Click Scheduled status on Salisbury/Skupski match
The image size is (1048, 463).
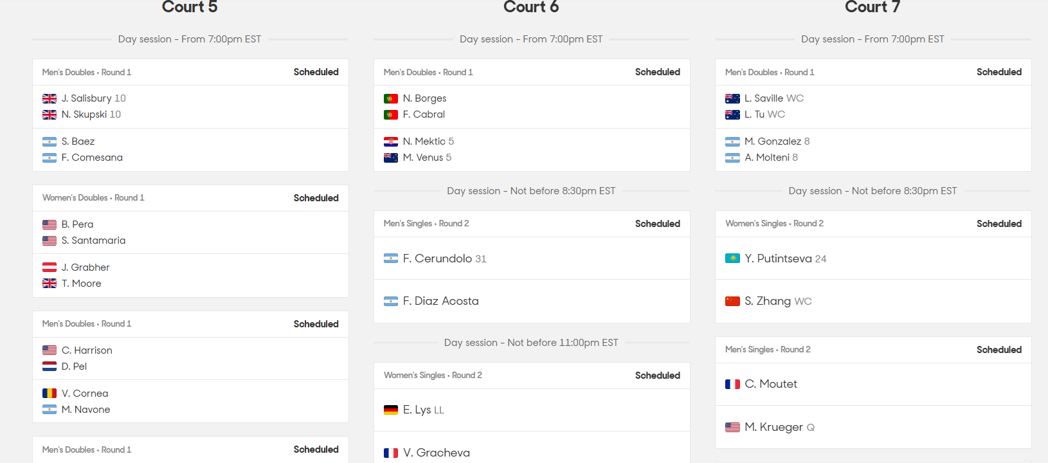tap(316, 72)
